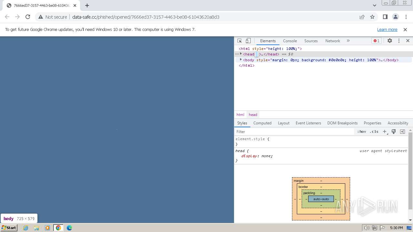Reload the current page
The image size is (413, 232).
[28, 17]
